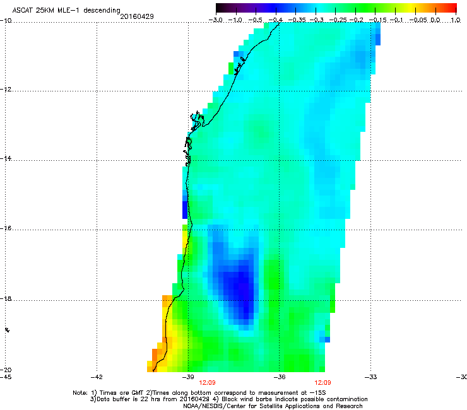The height and width of the screenshot is (410, 467).
Task: Pick the -0.35 color scale label
Action: (x=297, y=20)
